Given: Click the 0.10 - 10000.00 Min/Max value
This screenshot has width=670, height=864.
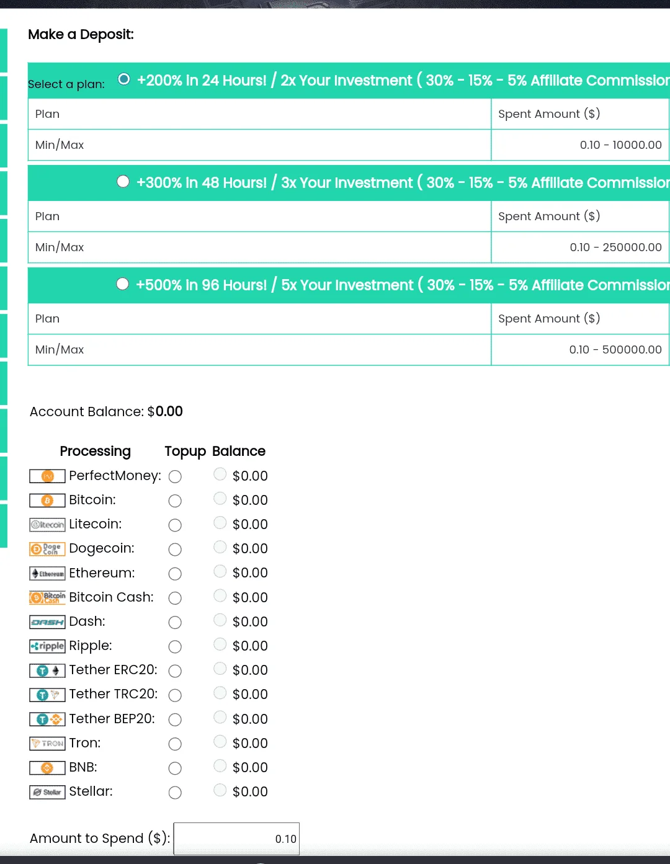Looking at the screenshot, I should (621, 145).
